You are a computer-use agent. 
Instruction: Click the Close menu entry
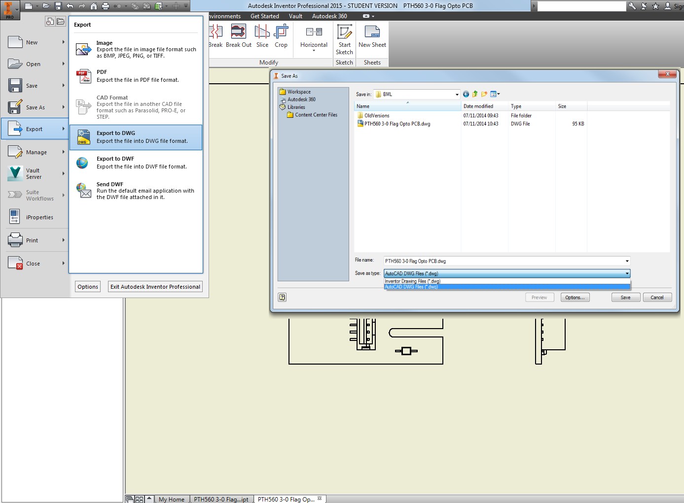tap(35, 264)
